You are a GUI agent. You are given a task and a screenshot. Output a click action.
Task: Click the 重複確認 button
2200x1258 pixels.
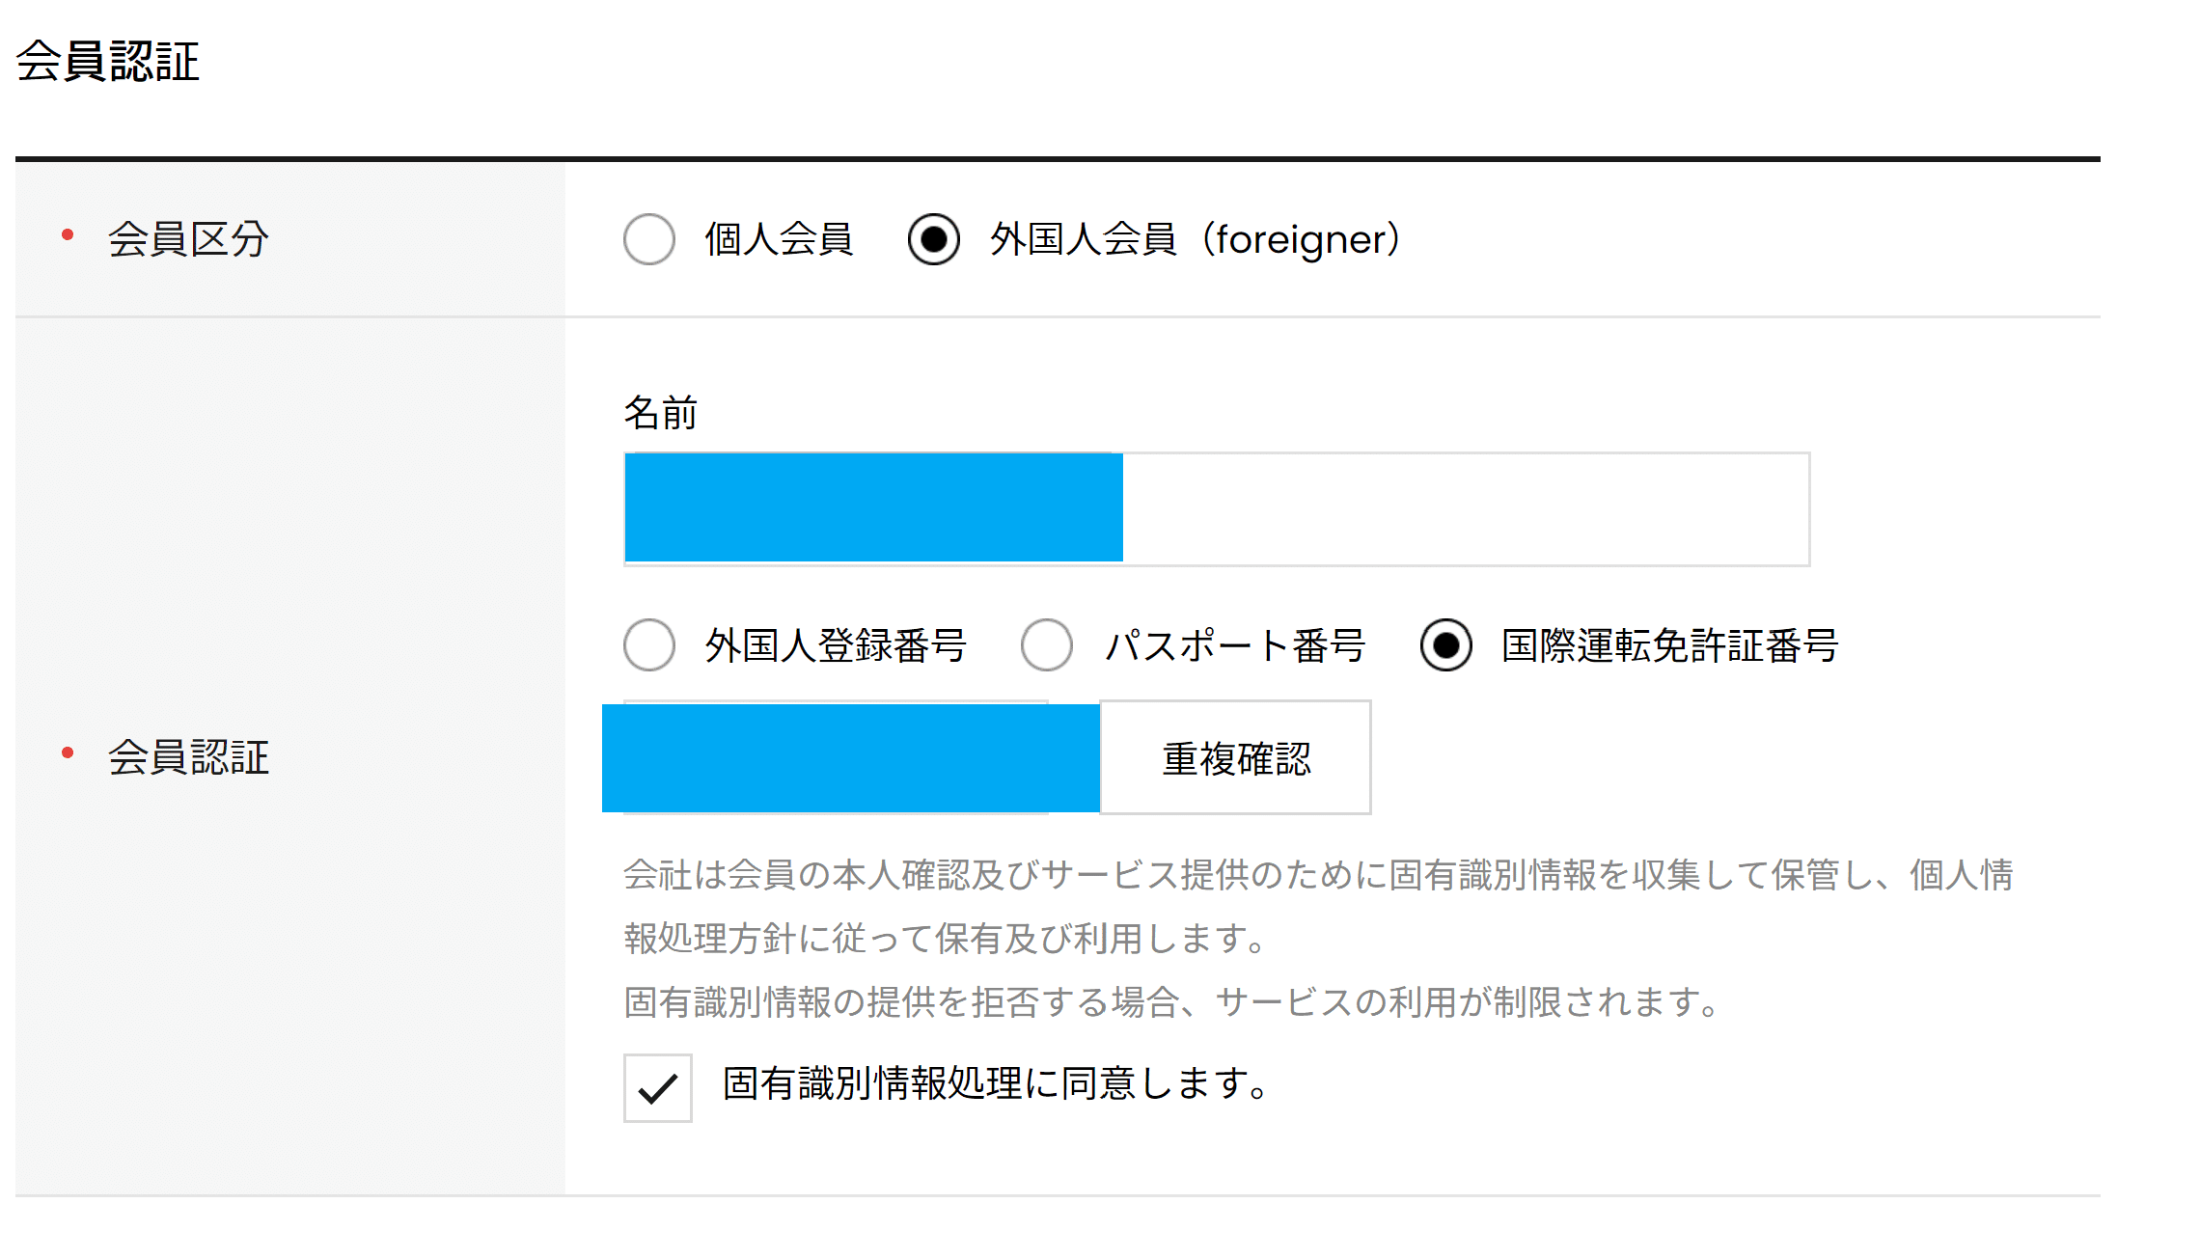1236,757
